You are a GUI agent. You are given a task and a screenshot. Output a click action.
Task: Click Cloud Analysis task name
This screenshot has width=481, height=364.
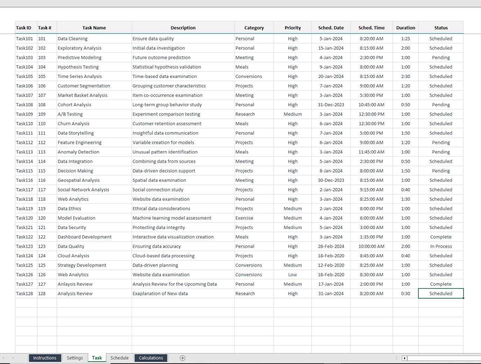(94, 256)
